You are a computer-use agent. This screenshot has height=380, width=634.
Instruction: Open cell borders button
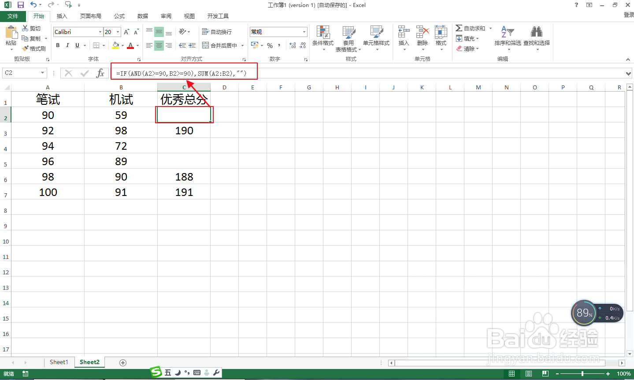click(96, 45)
